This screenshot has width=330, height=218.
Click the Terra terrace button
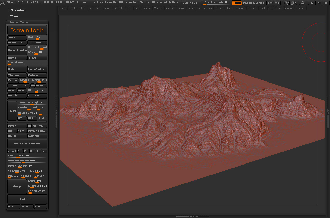(x=12, y=111)
